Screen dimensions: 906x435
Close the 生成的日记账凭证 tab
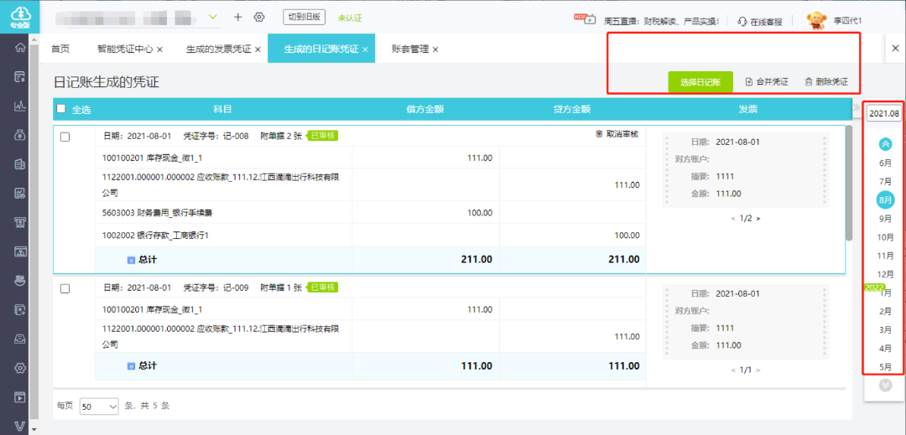tap(365, 49)
